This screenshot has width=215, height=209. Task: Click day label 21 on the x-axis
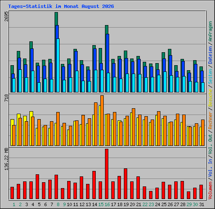pos(139,204)
